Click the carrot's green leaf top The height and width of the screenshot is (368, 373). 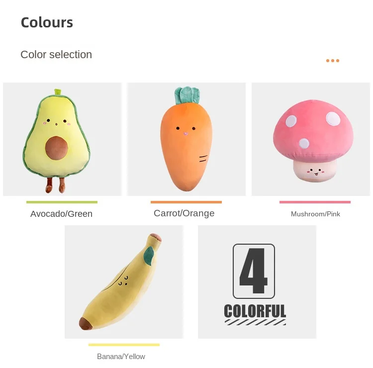point(187,95)
